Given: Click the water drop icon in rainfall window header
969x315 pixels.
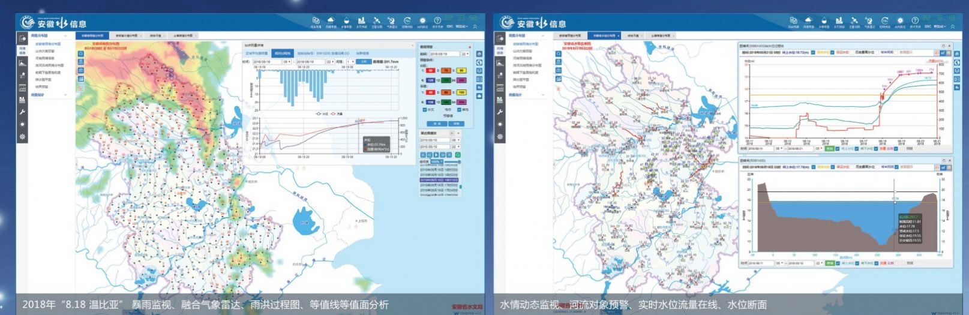Looking at the screenshot, I should [x=347, y=20].
